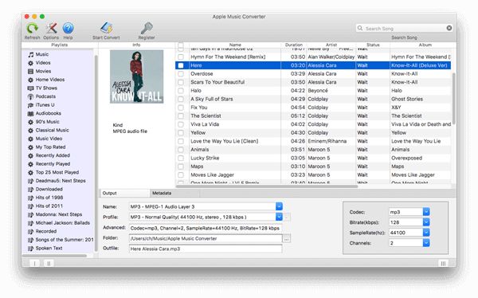Image resolution: width=478 pixels, height=298 pixels.
Task: Check the checkbox for song Here
Action: tap(181, 65)
